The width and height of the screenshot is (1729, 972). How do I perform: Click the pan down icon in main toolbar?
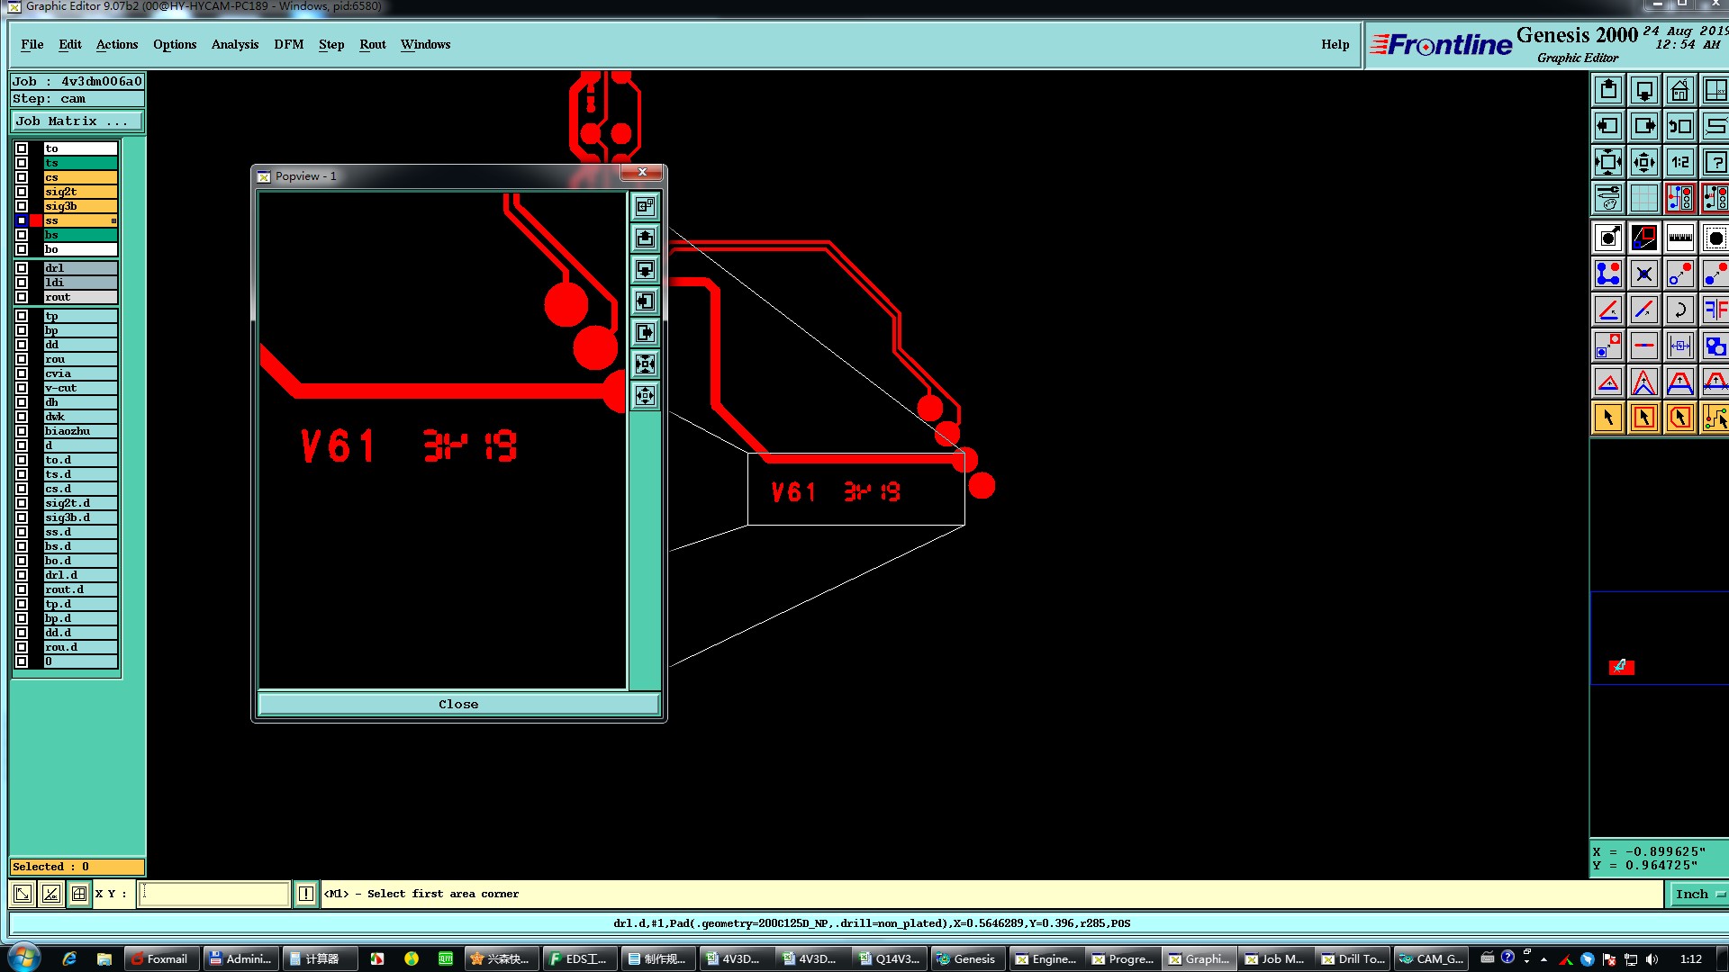coord(1644,90)
